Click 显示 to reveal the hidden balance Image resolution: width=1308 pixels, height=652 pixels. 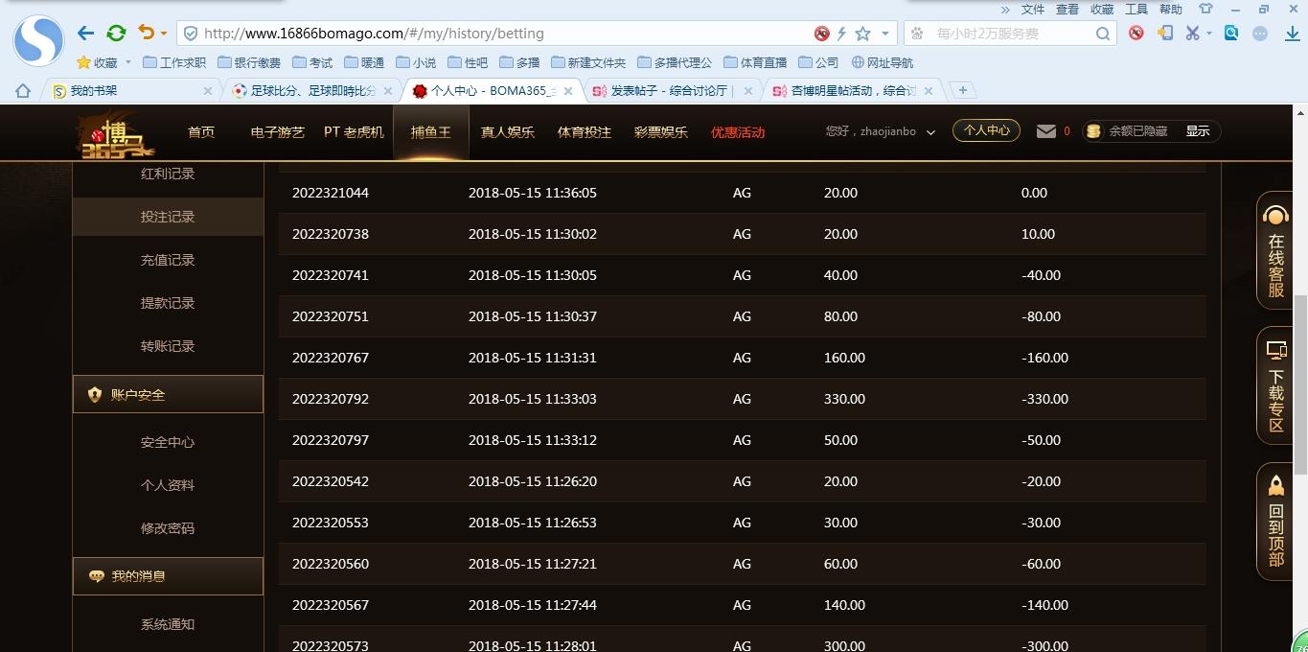point(1197,131)
